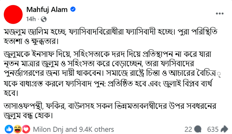Click the 635 shares count

(213, 129)
